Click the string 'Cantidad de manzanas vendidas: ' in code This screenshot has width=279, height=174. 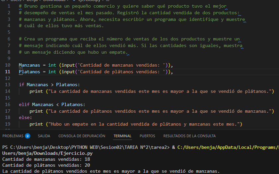121,65
